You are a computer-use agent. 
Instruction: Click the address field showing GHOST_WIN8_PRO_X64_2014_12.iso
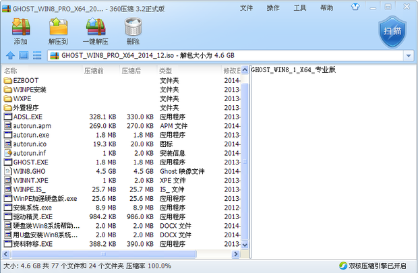tap(226, 55)
